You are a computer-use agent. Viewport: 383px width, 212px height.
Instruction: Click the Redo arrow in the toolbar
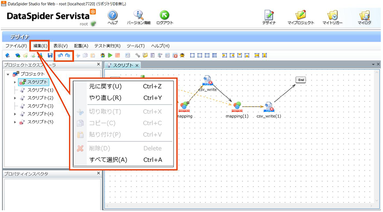coord(67,55)
